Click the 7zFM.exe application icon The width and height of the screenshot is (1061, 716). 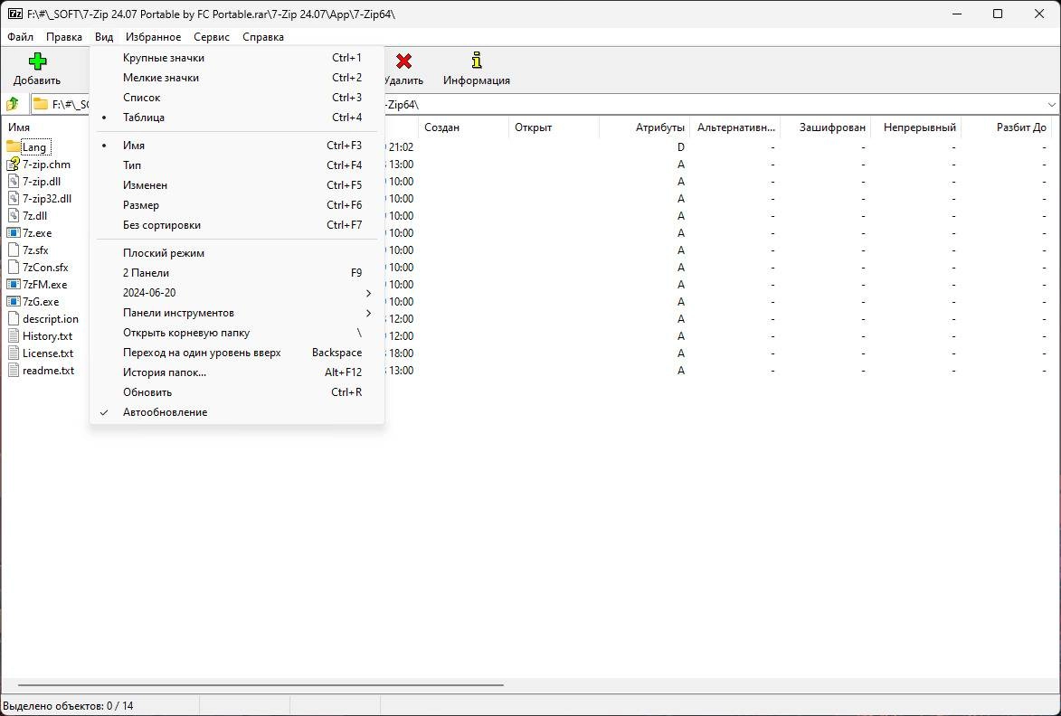point(14,285)
